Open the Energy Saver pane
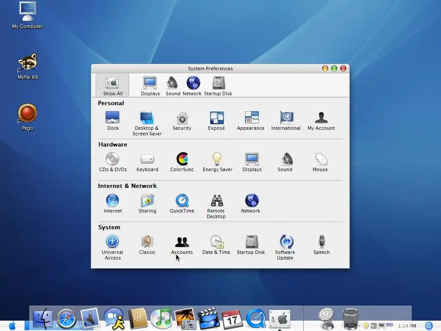This screenshot has width=441, height=331. 217,162
